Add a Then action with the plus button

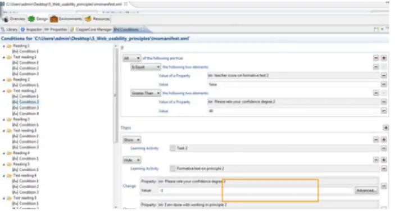pyautogui.click(x=385, y=128)
